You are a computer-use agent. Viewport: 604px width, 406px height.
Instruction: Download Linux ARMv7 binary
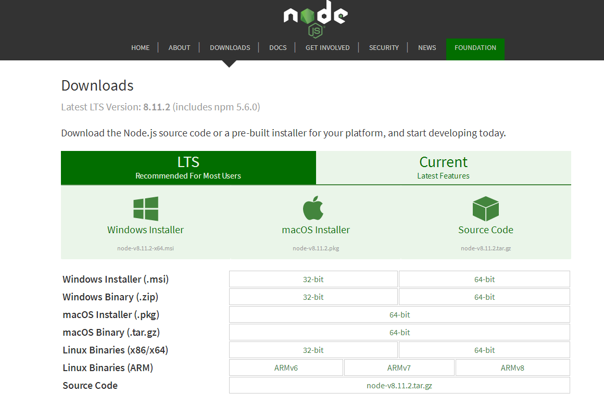(x=399, y=368)
